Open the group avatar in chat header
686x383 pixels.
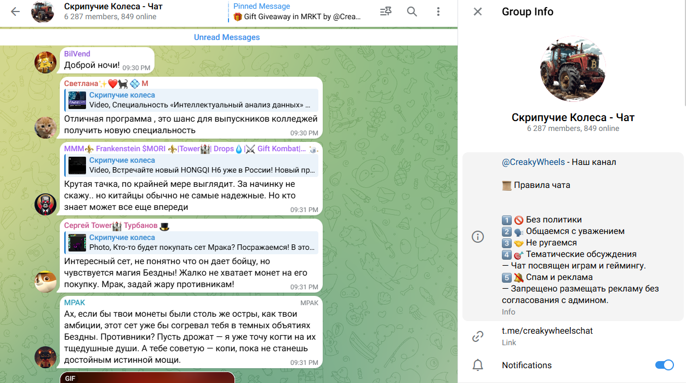coord(43,12)
